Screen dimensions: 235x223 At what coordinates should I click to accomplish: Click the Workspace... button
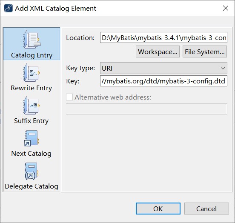pos(158,51)
